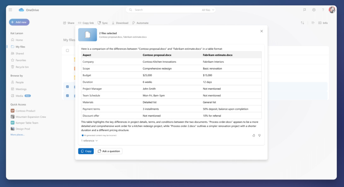Select My files in sidebar
The width and height of the screenshot is (344, 187).
(x=18, y=47)
